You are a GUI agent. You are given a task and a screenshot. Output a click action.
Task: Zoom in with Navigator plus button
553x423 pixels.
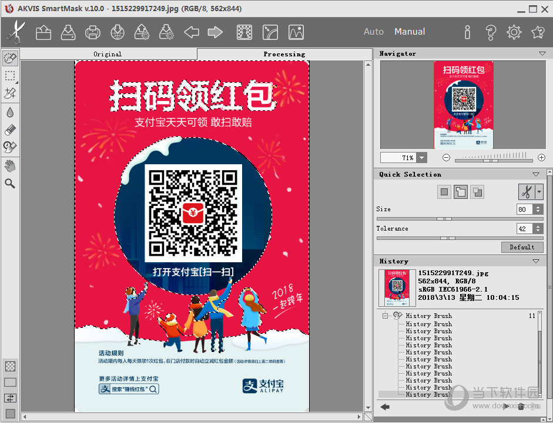(x=541, y=158)
